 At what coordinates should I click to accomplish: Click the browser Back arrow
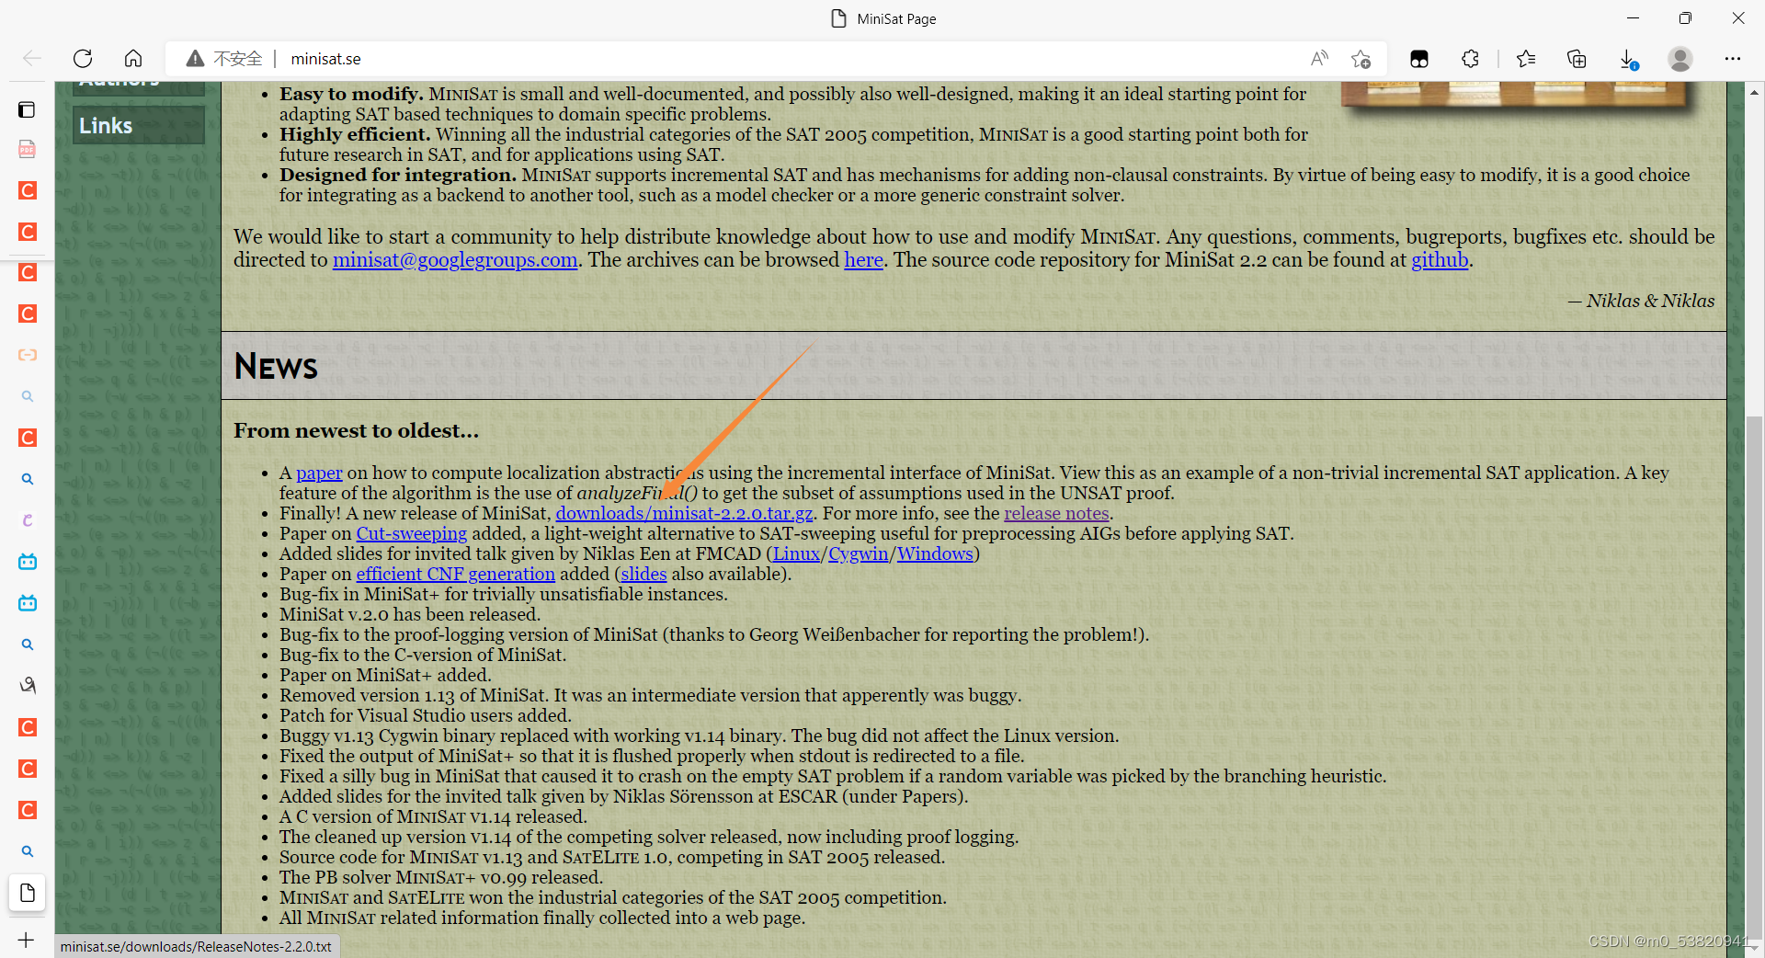click(32, 59)
